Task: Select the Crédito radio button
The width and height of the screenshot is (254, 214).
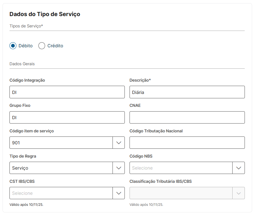Action: [42, 46]
